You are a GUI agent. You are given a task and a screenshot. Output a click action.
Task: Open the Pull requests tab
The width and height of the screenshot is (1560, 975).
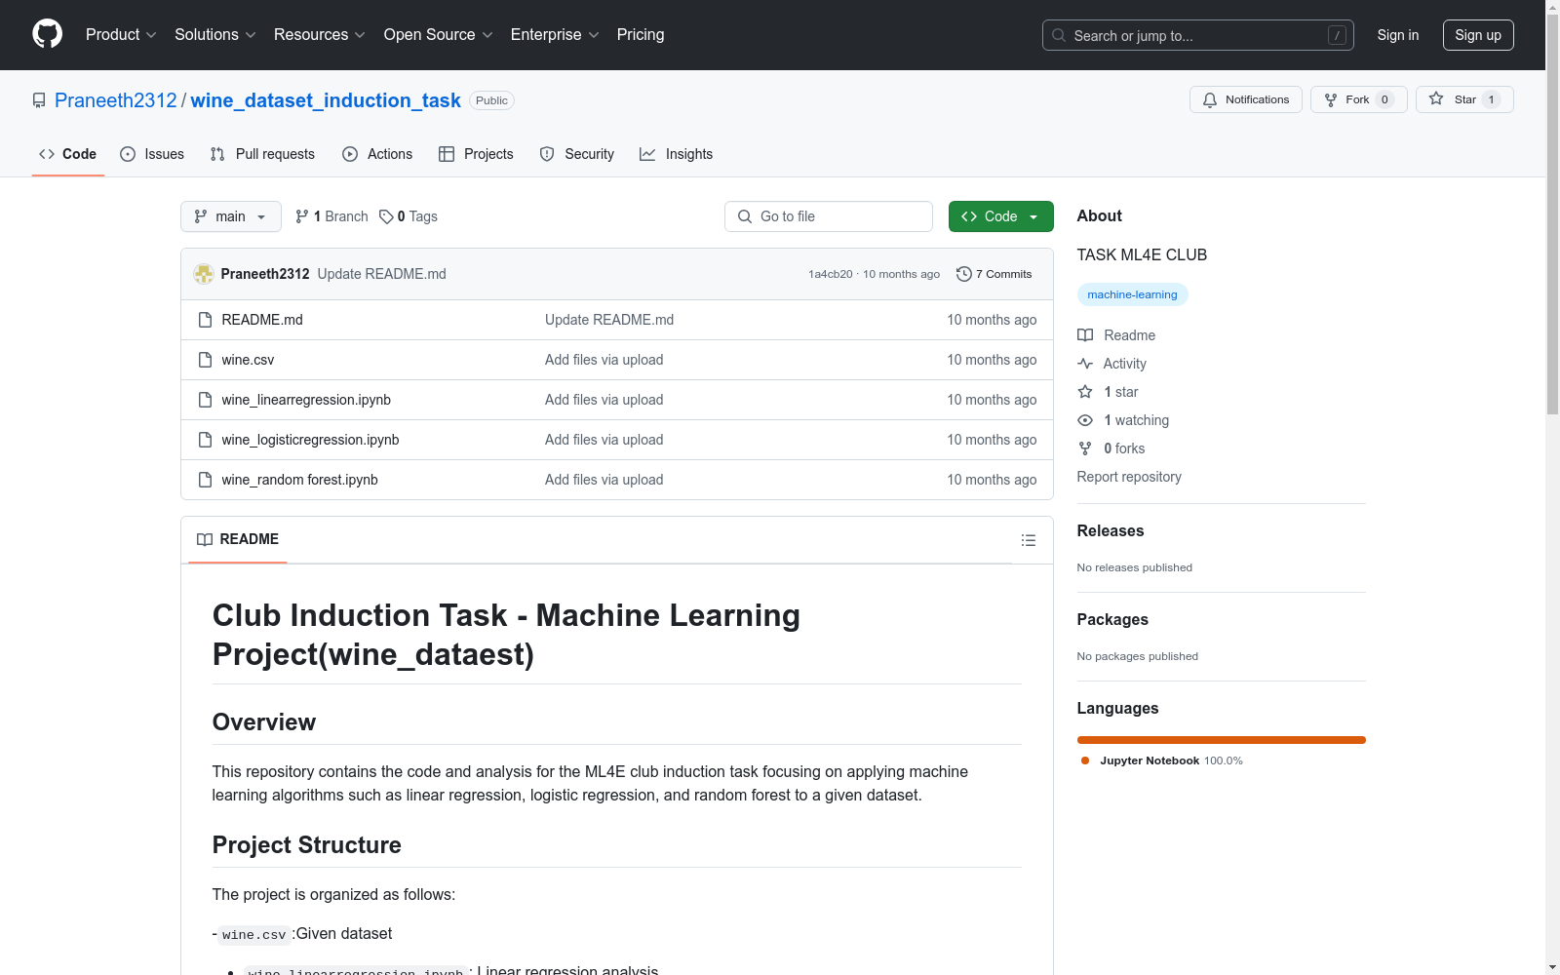tap(262, 154)
